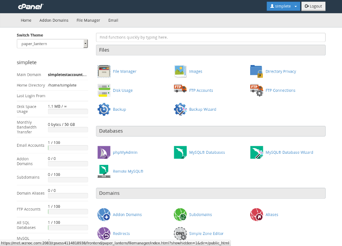The height and width of the screenshot is (246, 342).
Task: Click the Email Accounts usage progress bar
Action: pyautogui.click(x=68, y=148)
